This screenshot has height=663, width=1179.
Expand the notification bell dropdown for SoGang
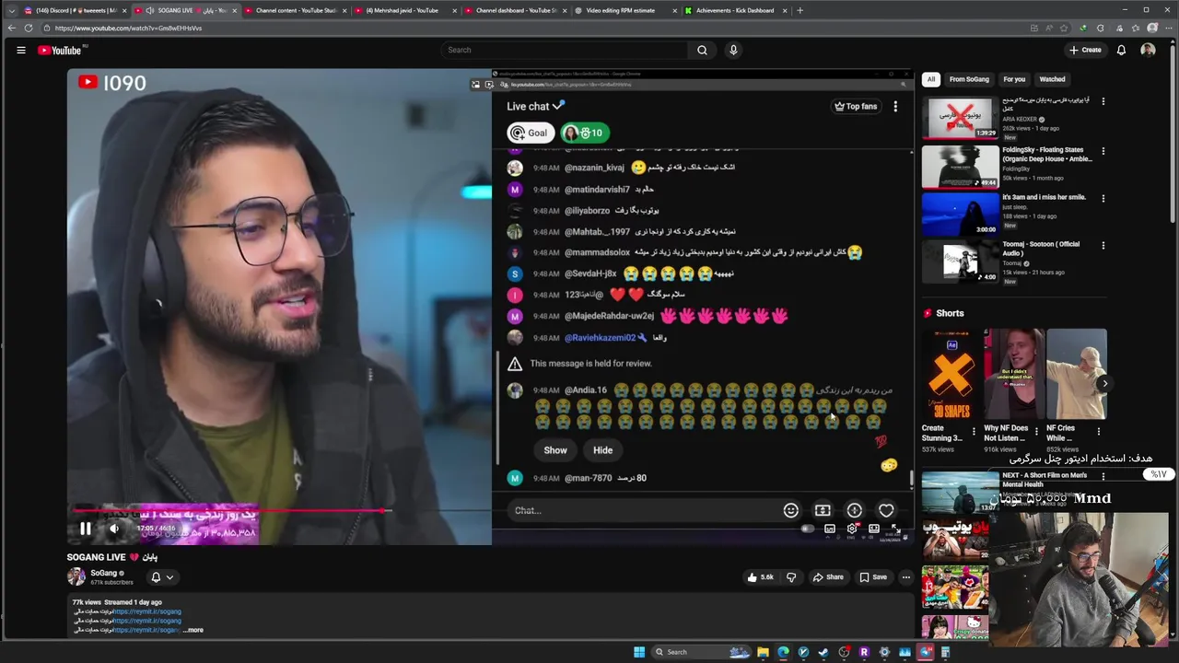[x=162, y=577]
